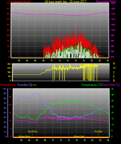The image size is (121, 144).
Task: Click the 'SunRise' marker label
Action: point(33,132)
